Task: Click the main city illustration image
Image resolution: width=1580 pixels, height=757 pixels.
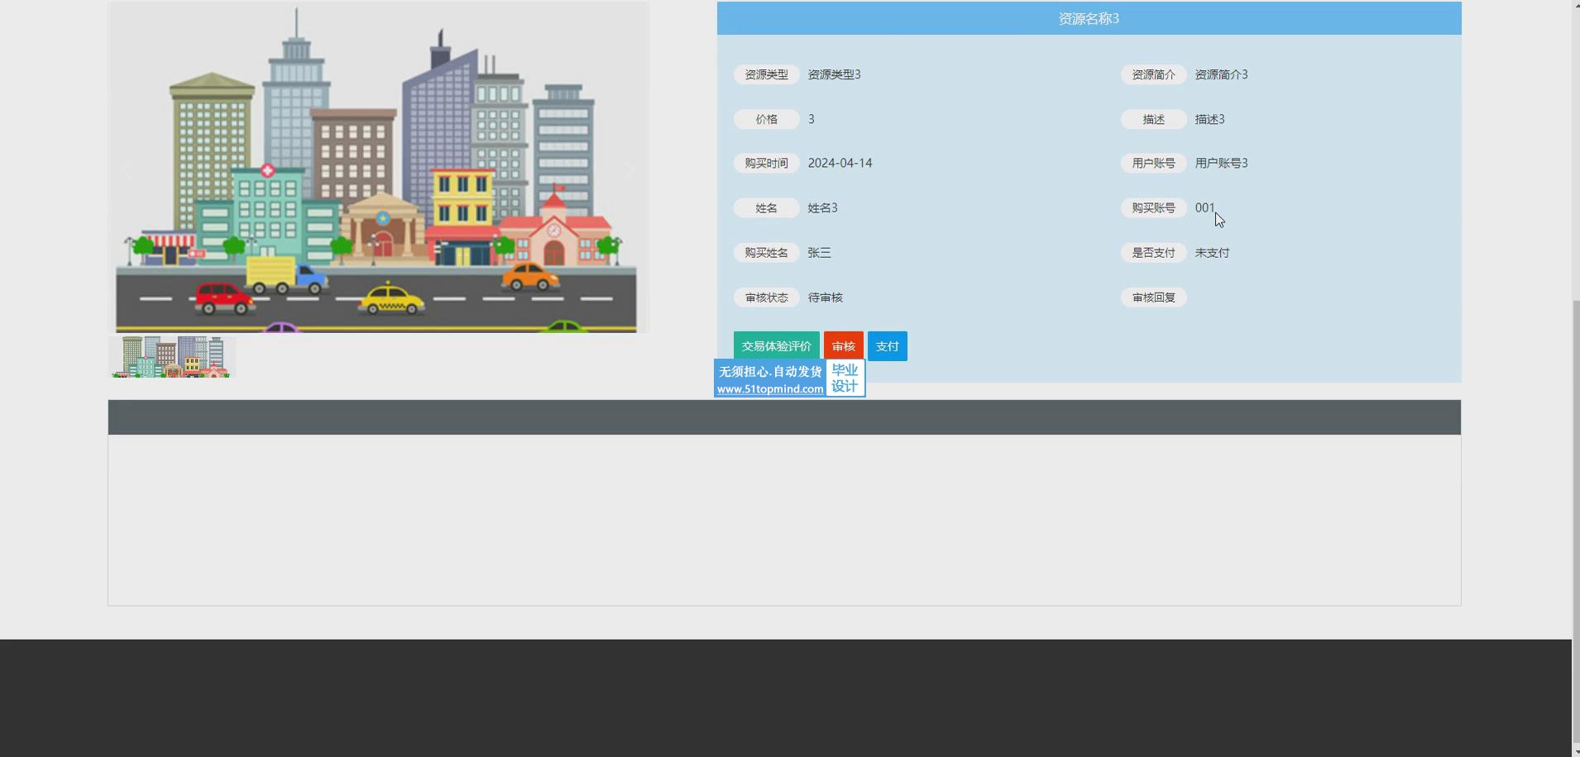Action: [378, 167]
